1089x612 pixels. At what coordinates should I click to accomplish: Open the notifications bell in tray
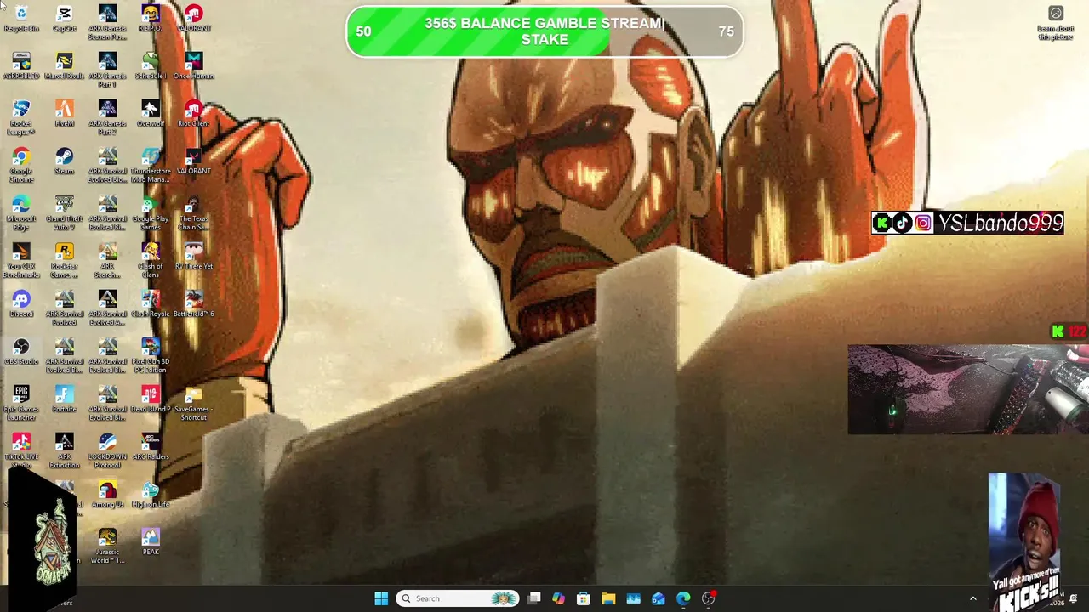click(1073, 598)
